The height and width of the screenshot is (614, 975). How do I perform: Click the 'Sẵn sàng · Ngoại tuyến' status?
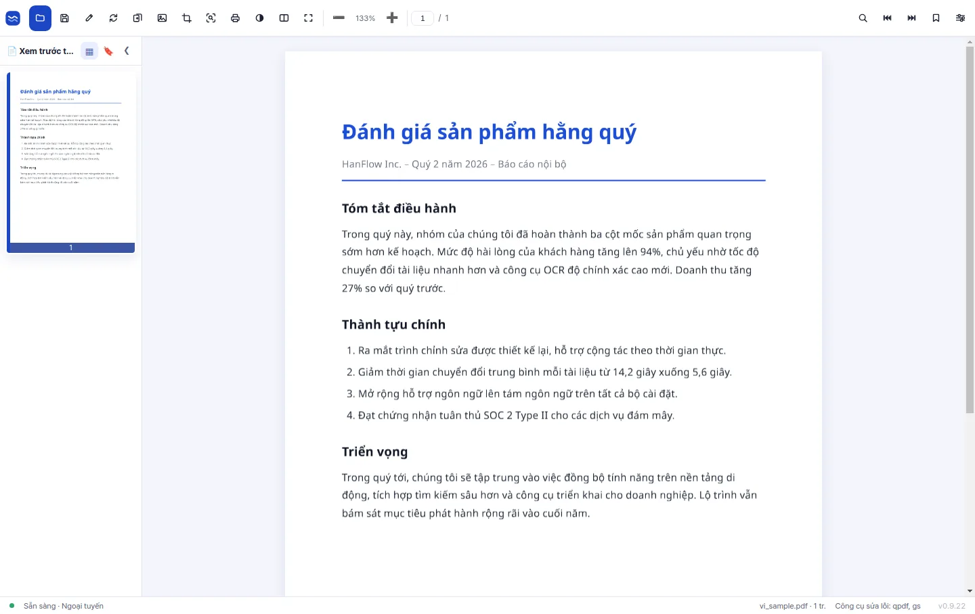click(x=64, y=606)
